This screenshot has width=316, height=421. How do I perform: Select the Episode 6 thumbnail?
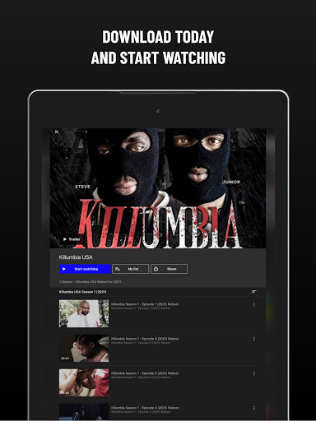(x=84, y=348)
